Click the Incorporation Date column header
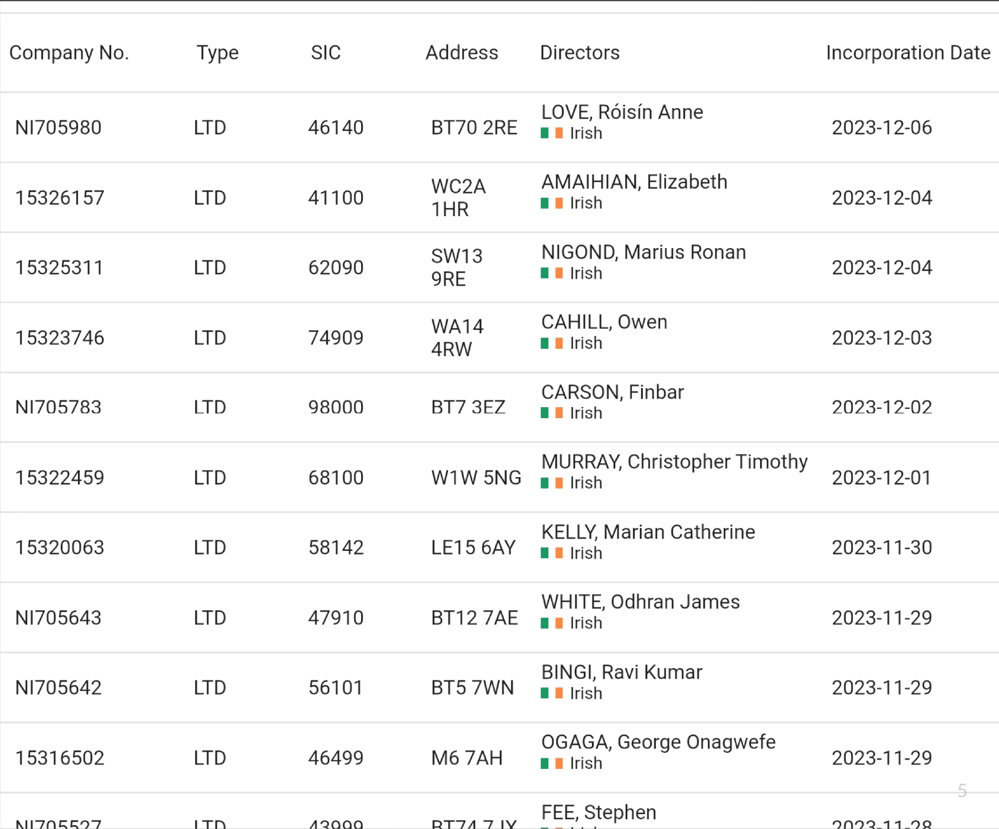Screen dimensions: 999x829 [x=908, y=53]
